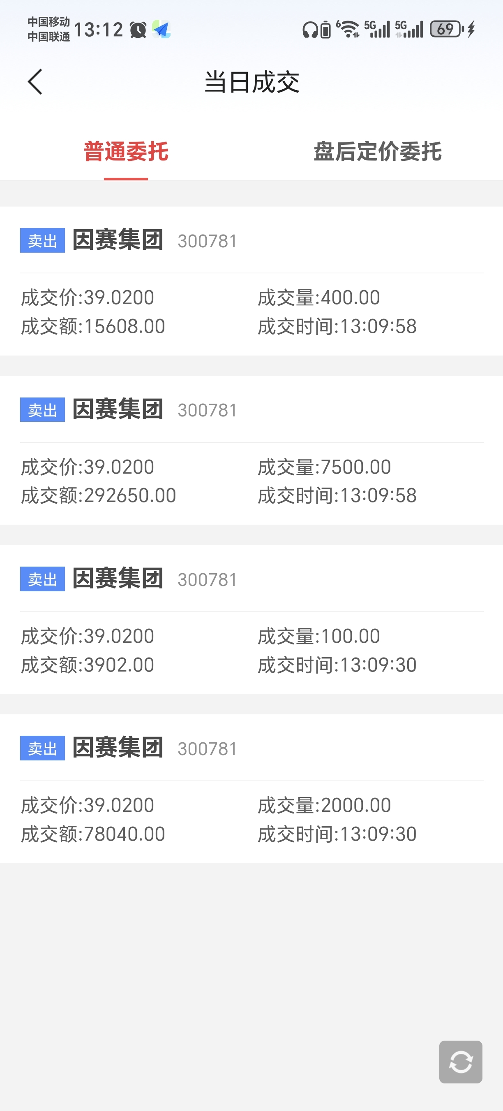Tap the 卖出 badge on the 2000.00 trade

(x=42, y=748)
